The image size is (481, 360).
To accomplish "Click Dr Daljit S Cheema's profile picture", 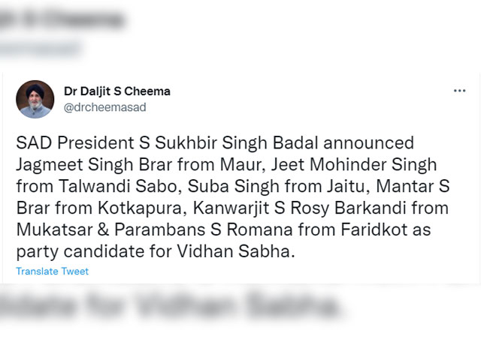I will pyautogui.click(x=35, y=99).
